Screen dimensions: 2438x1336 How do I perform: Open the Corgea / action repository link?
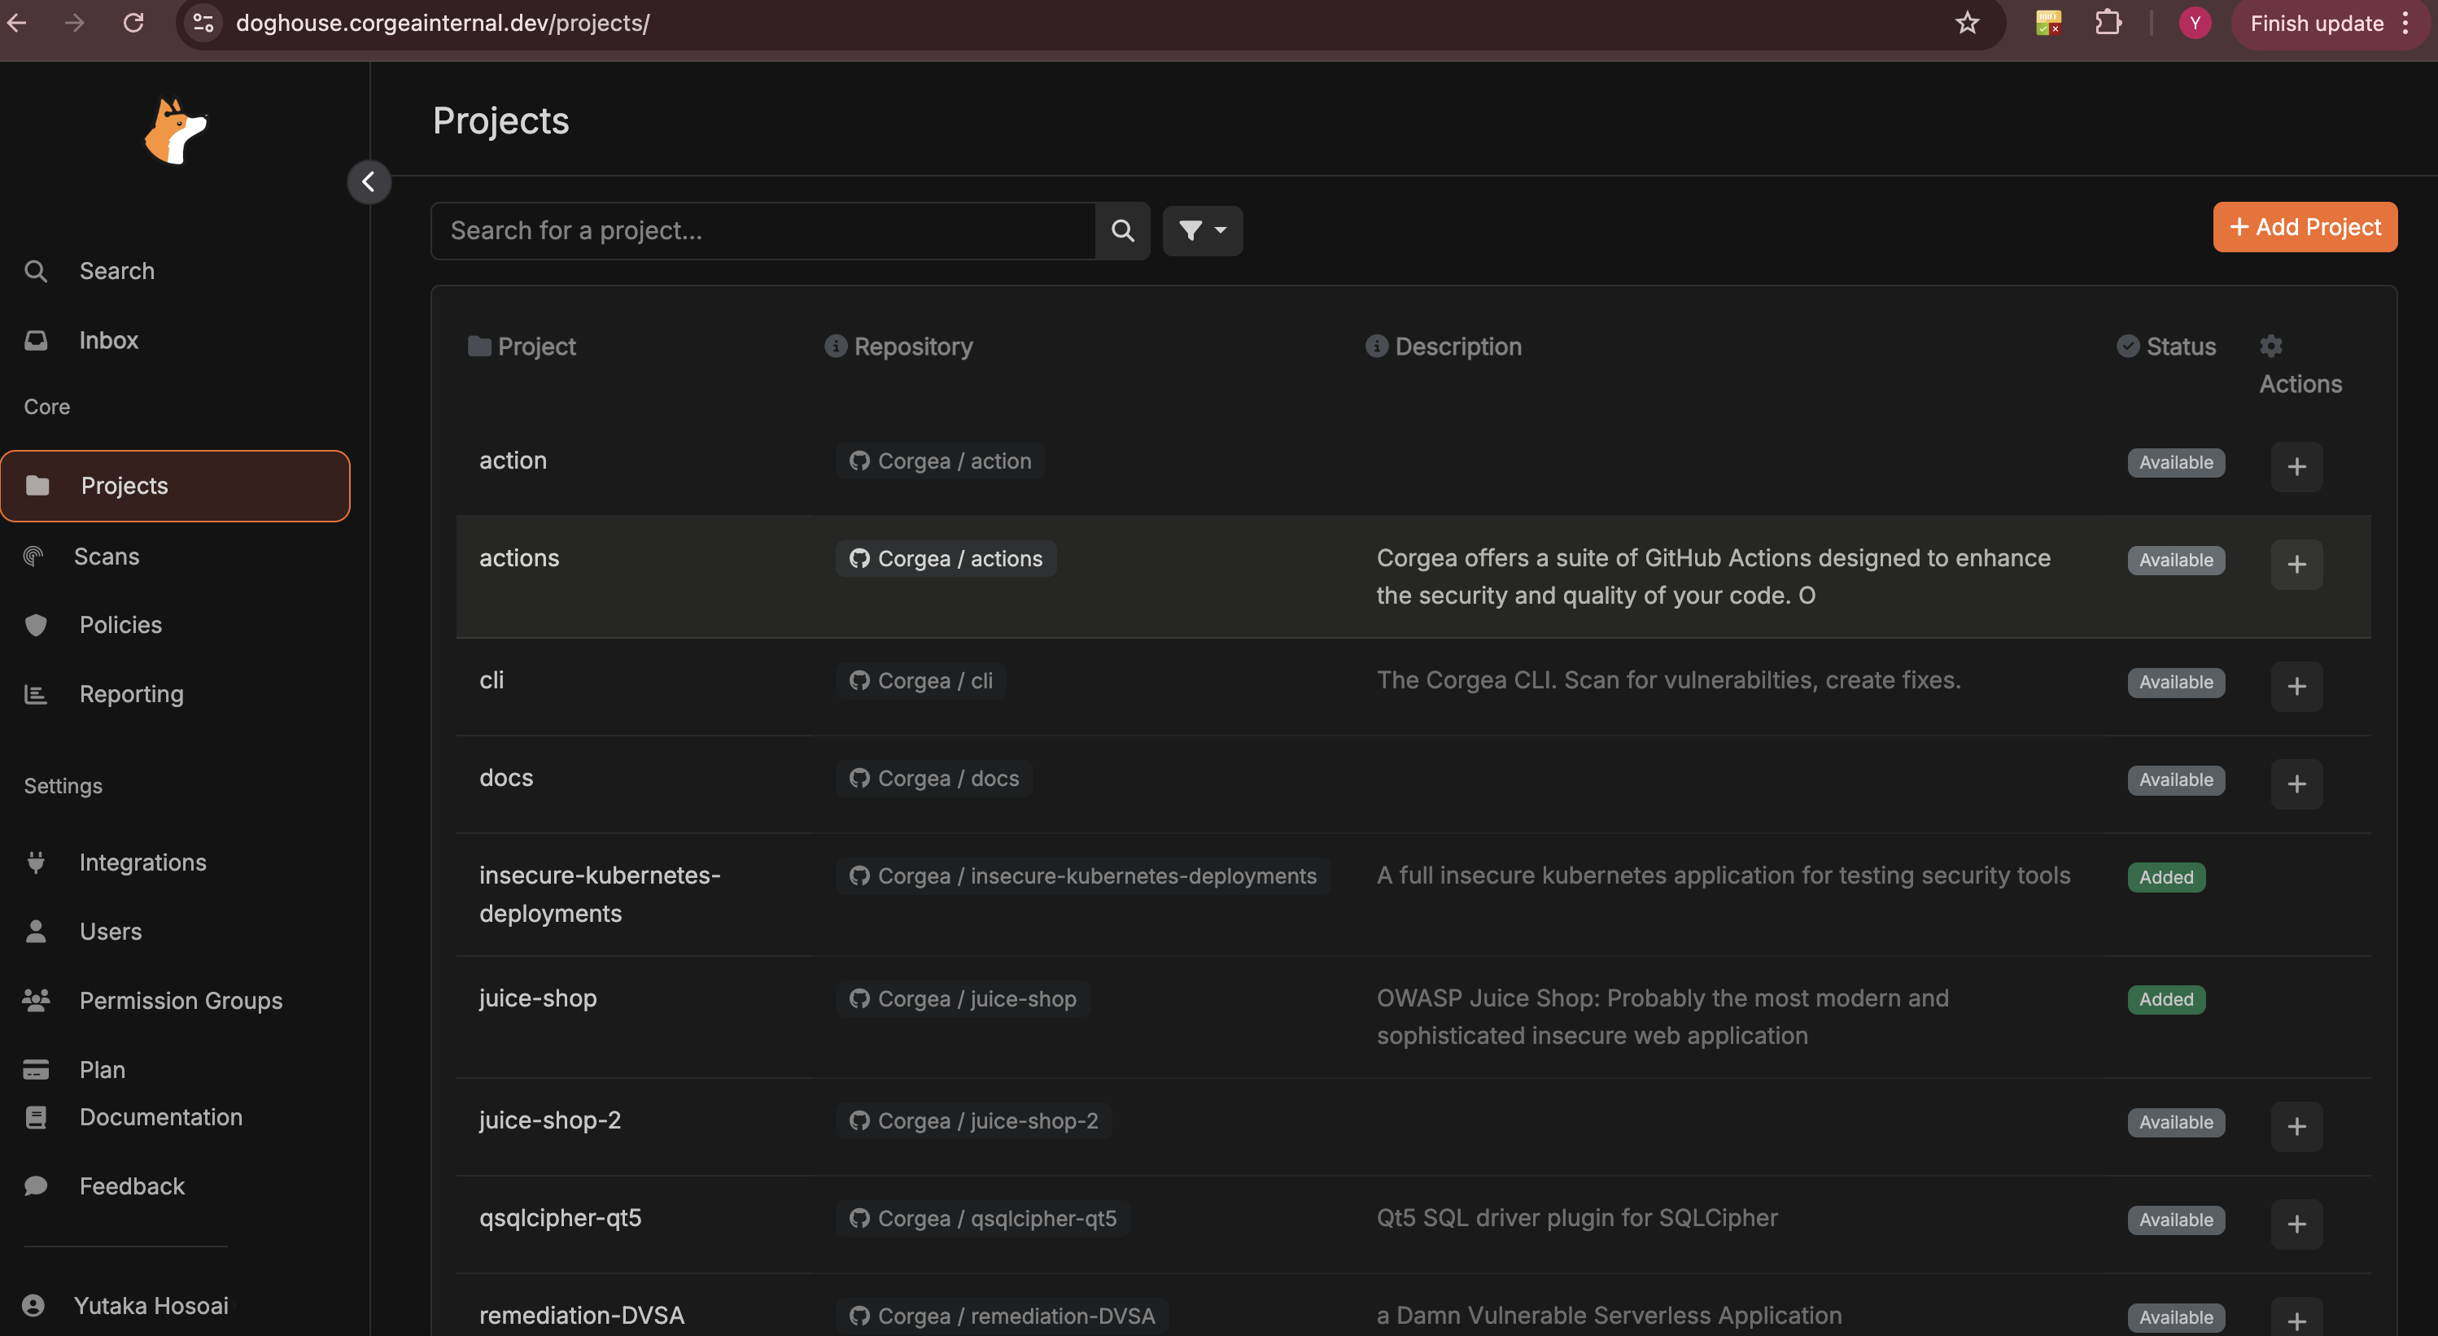pos(940,461)
